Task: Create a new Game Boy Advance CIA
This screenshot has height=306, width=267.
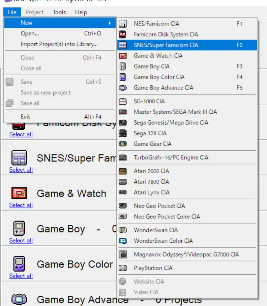Action: pyautogui.click(x=163, y=88)
